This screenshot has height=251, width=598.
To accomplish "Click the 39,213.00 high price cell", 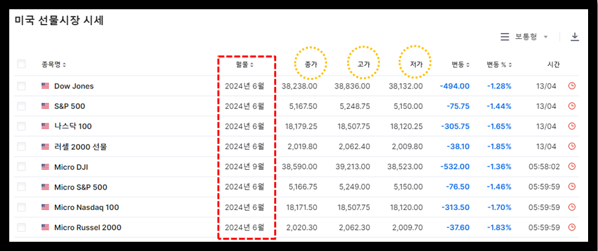I will click(352, 166).
